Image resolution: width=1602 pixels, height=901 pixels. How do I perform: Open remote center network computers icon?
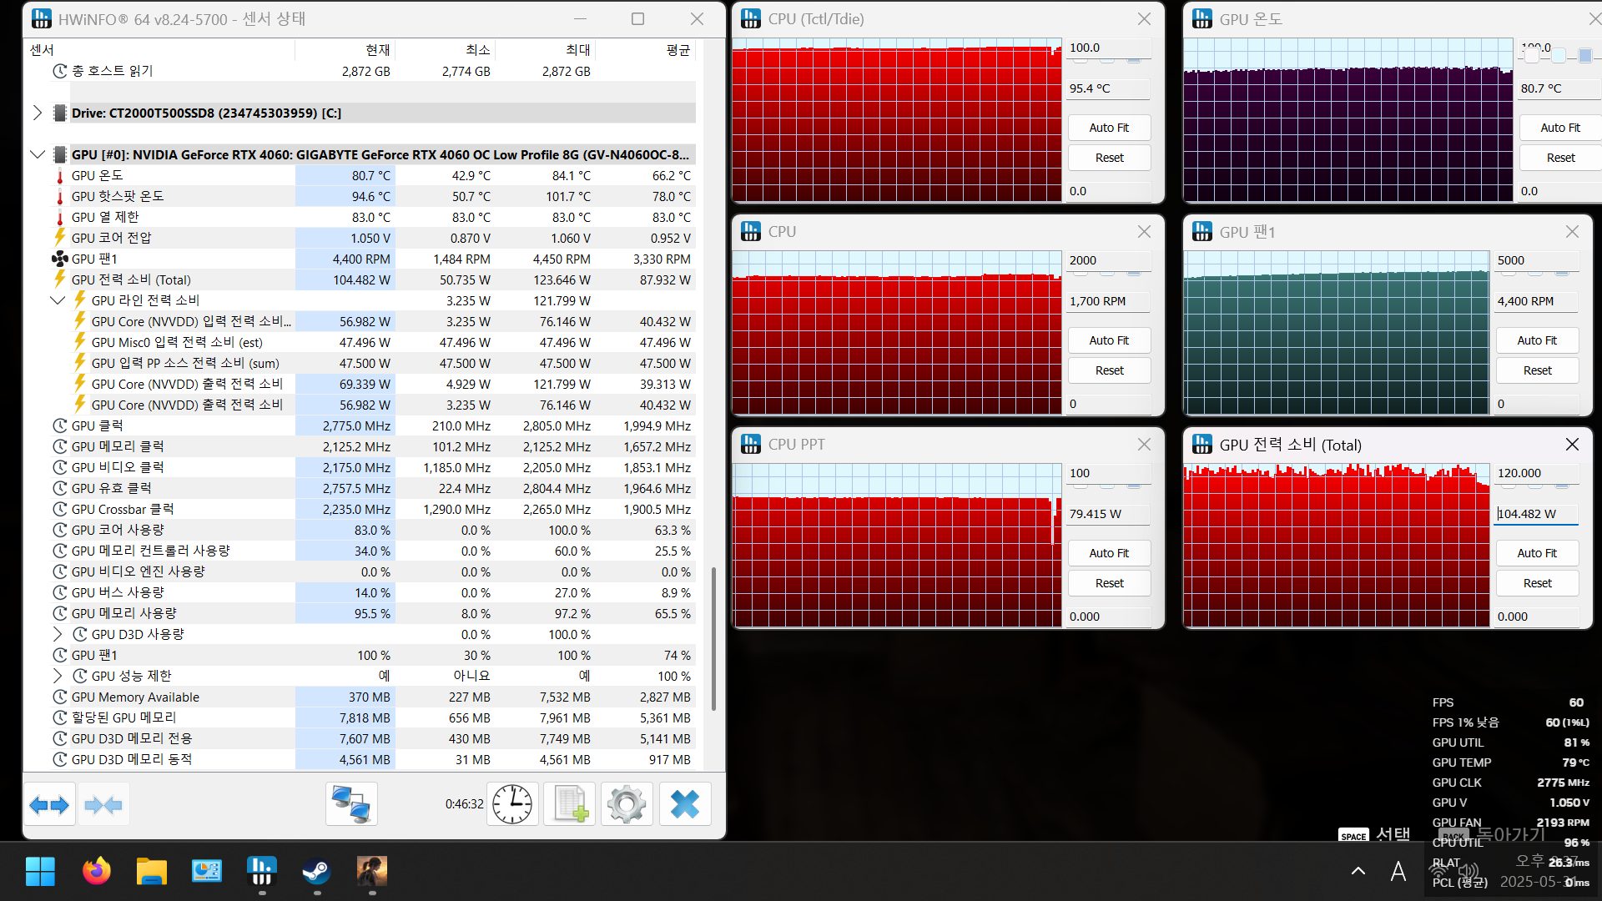pyautogui.click(x=351, y=804)
